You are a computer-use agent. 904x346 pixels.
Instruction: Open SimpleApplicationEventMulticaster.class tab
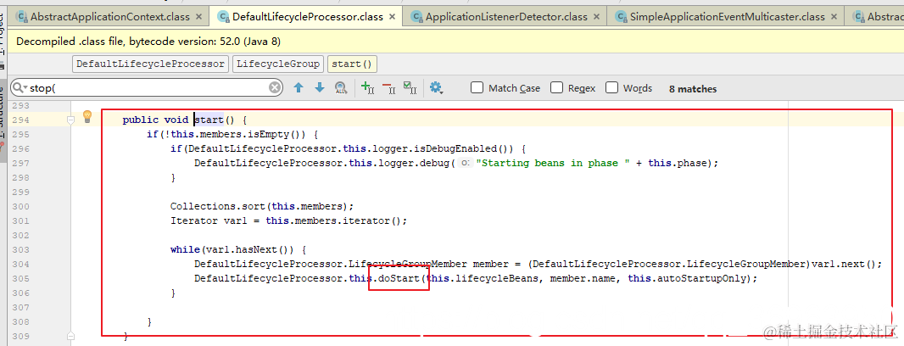725,17
